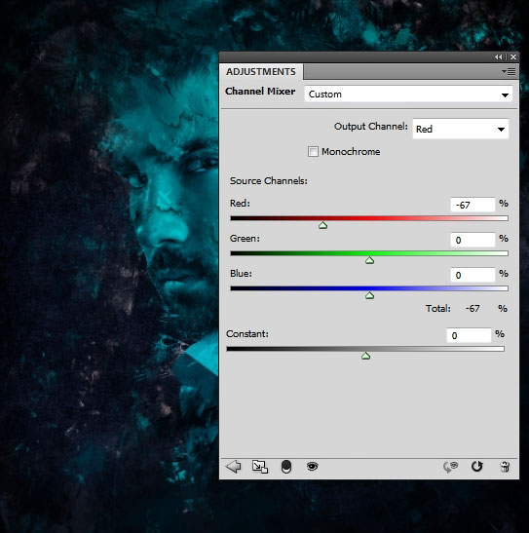This screenshot has height=533, width=529.
Task: View previous state icon
Action: 450,467
